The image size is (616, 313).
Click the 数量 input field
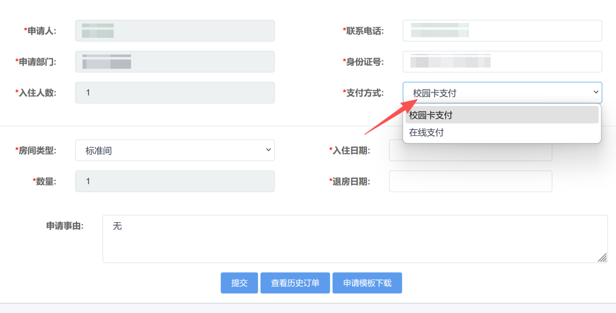pyautogui.click(x=174, y=181)
